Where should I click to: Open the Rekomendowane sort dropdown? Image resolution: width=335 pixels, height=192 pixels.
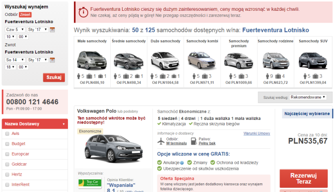click(x=308, y=97)
